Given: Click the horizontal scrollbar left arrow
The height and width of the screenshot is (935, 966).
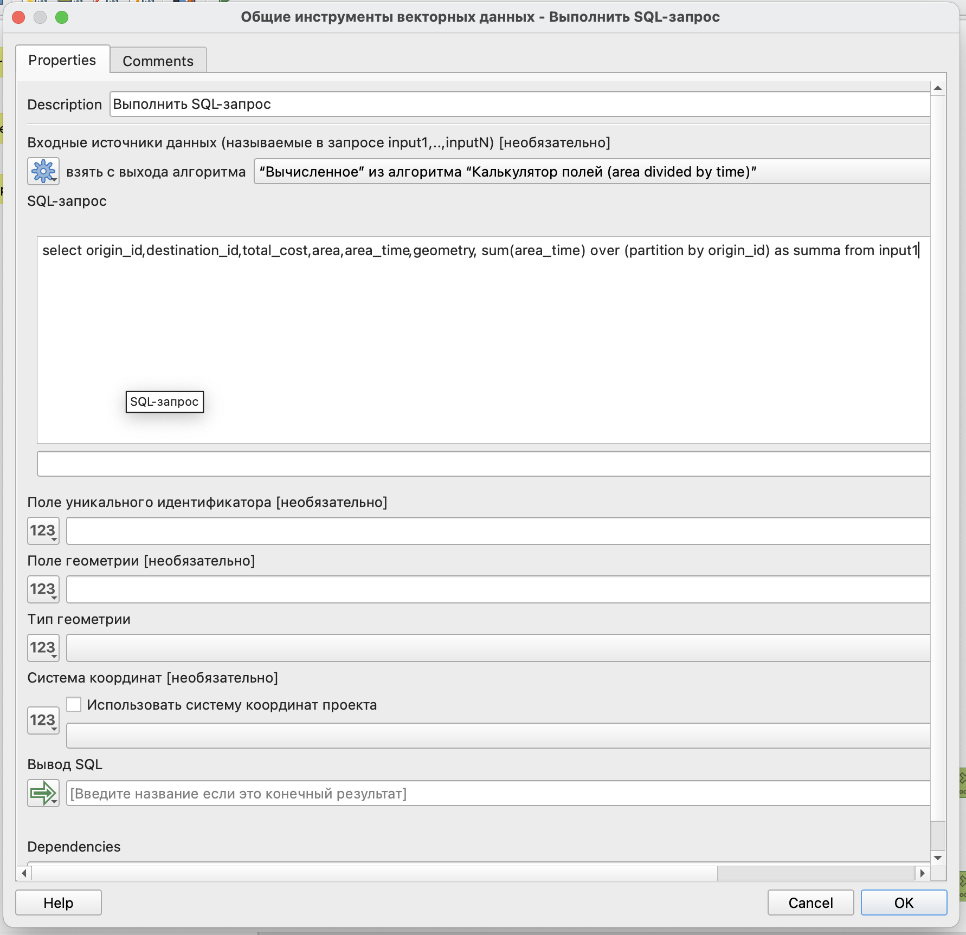Looking at the screenshot, I should (24, 873).
